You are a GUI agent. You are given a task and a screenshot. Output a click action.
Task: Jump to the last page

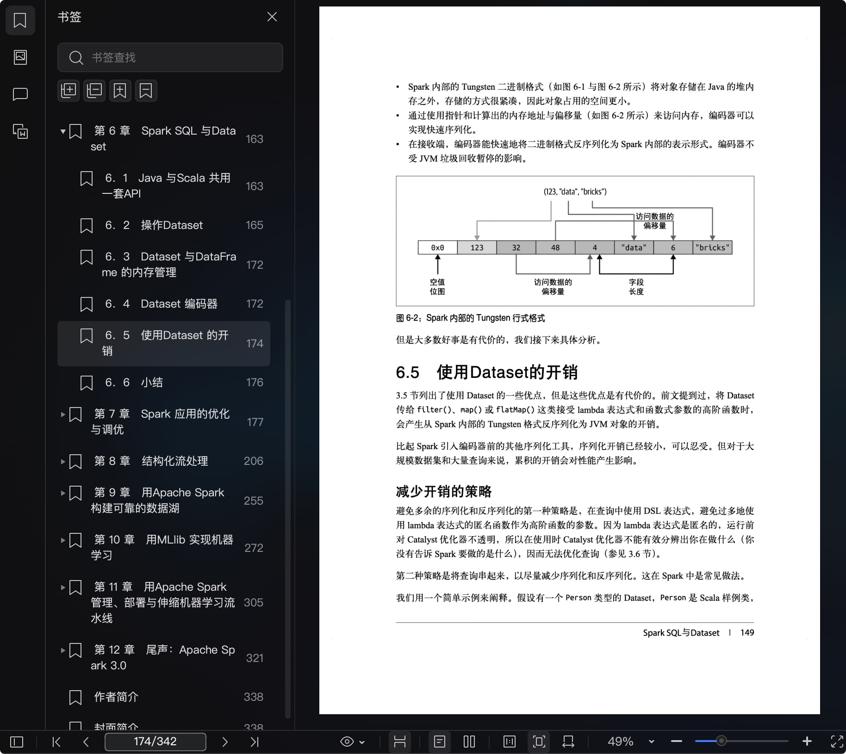click(255, 742)
